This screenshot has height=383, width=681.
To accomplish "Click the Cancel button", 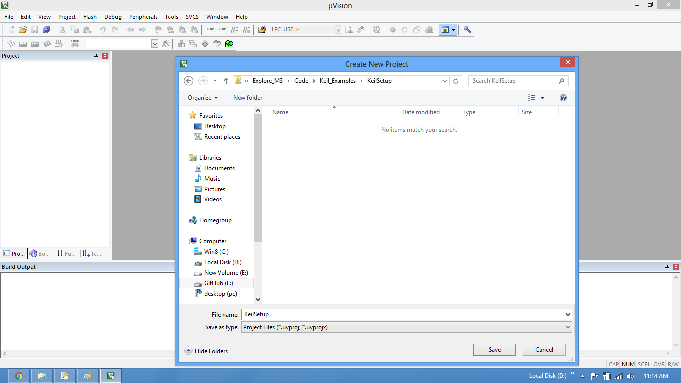I will coord(544,350).
